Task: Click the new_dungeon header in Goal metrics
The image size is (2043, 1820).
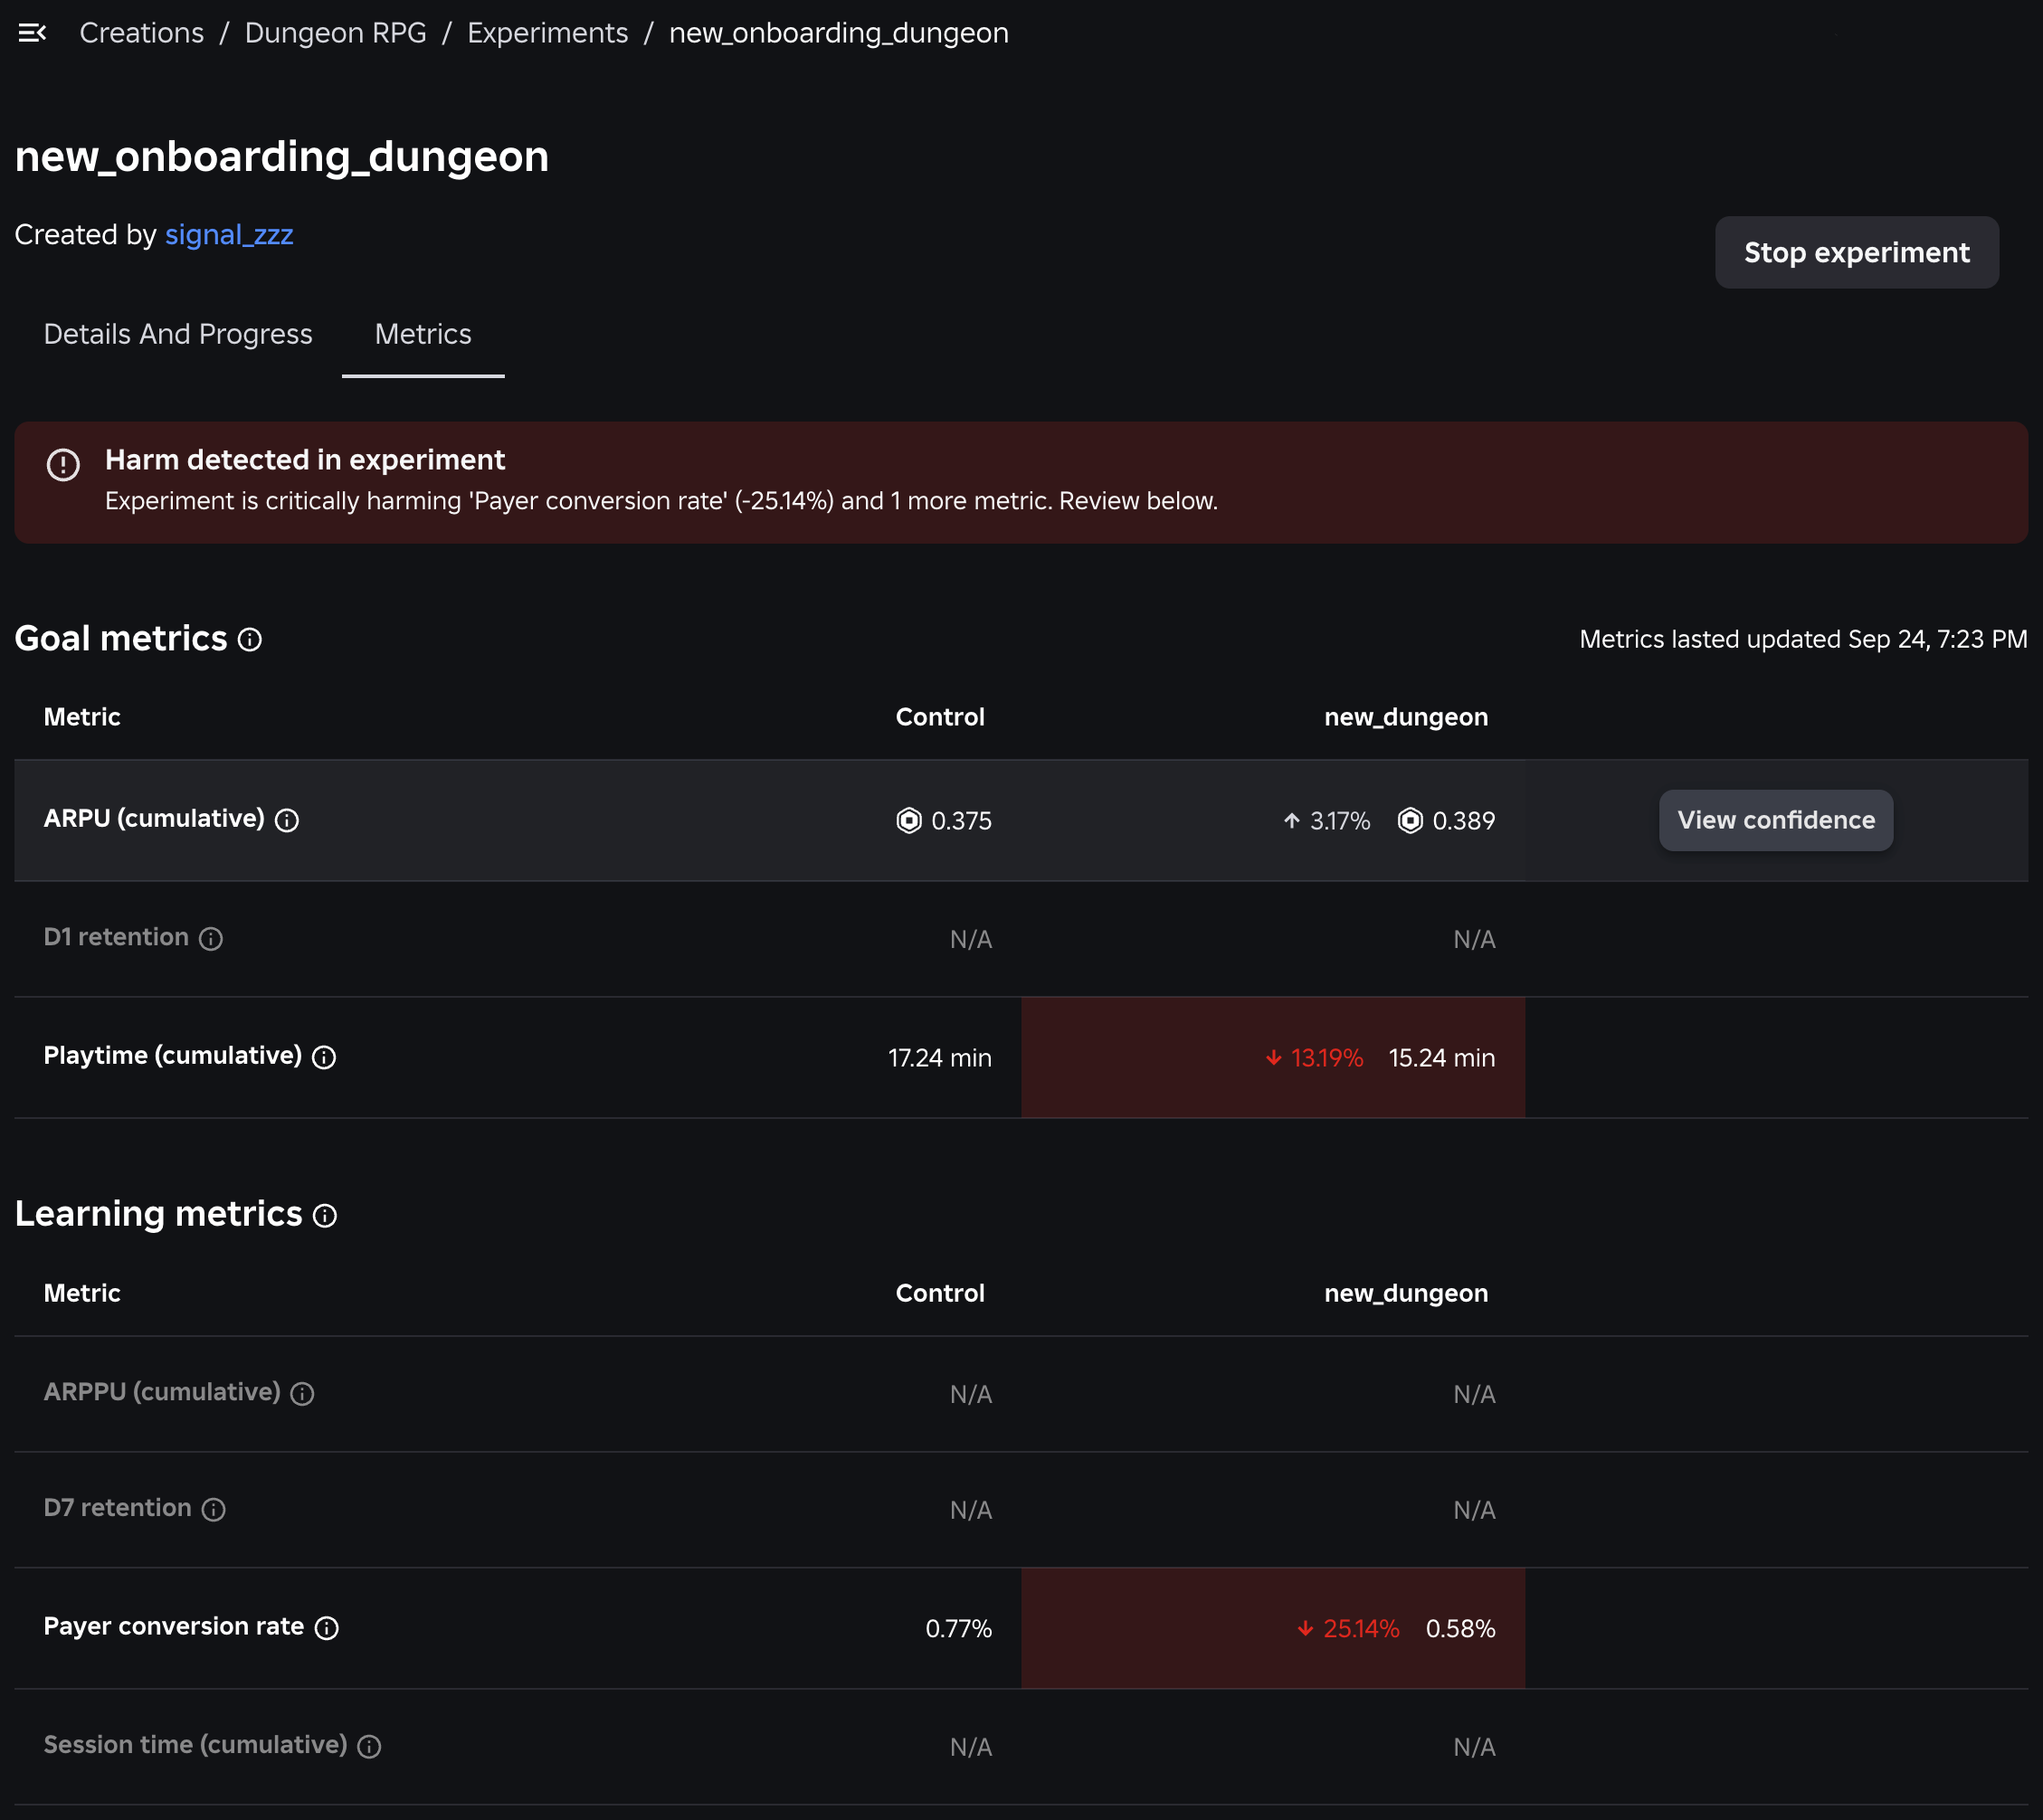Action: 1406,718
